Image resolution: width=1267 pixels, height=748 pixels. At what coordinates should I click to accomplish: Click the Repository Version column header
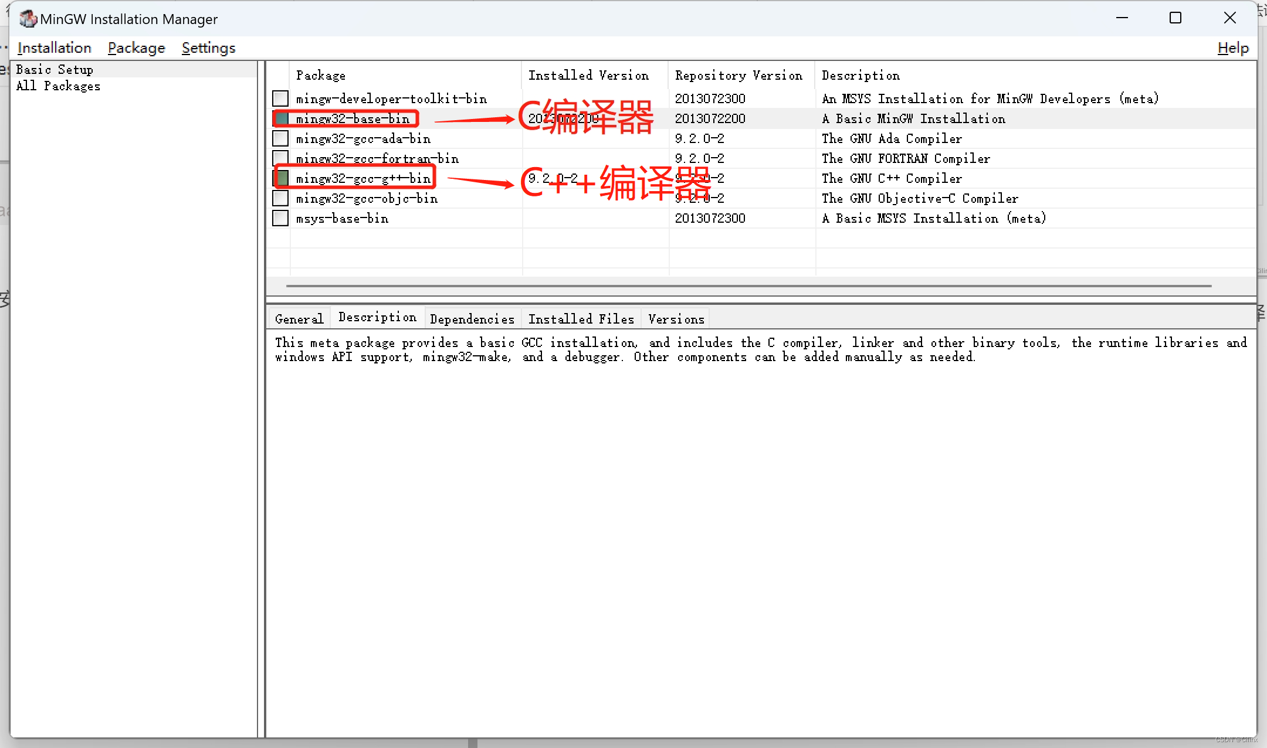(738, 76)
